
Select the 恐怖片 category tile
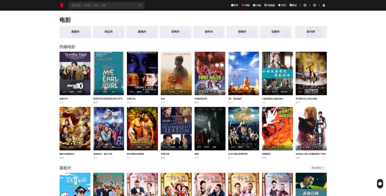pos(175,32)
